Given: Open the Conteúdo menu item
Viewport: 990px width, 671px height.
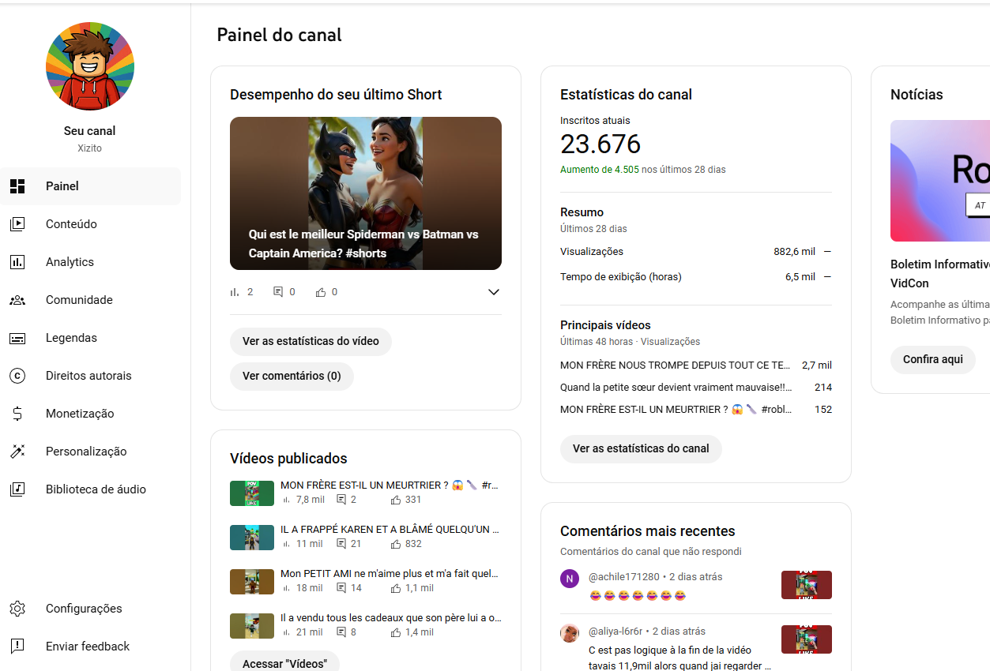Looking at the screenshot, I should (x=90, y=224).
